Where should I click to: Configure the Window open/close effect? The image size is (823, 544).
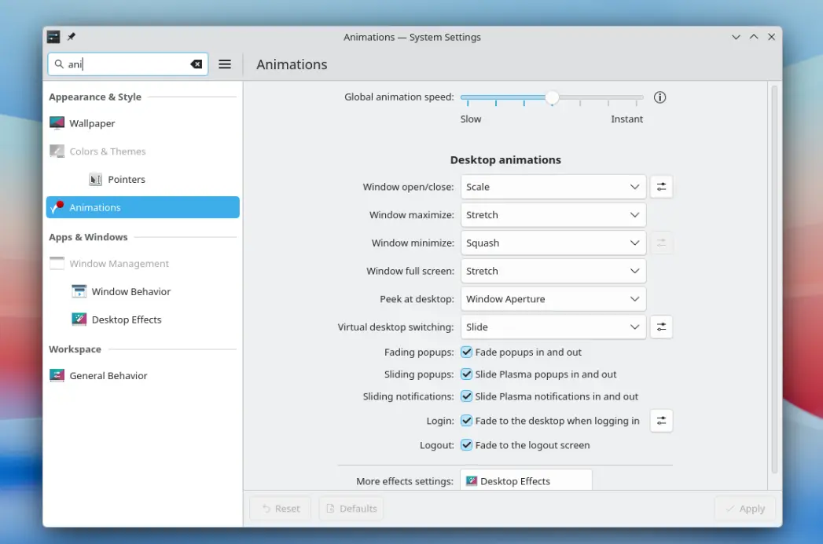coord(661,187)
